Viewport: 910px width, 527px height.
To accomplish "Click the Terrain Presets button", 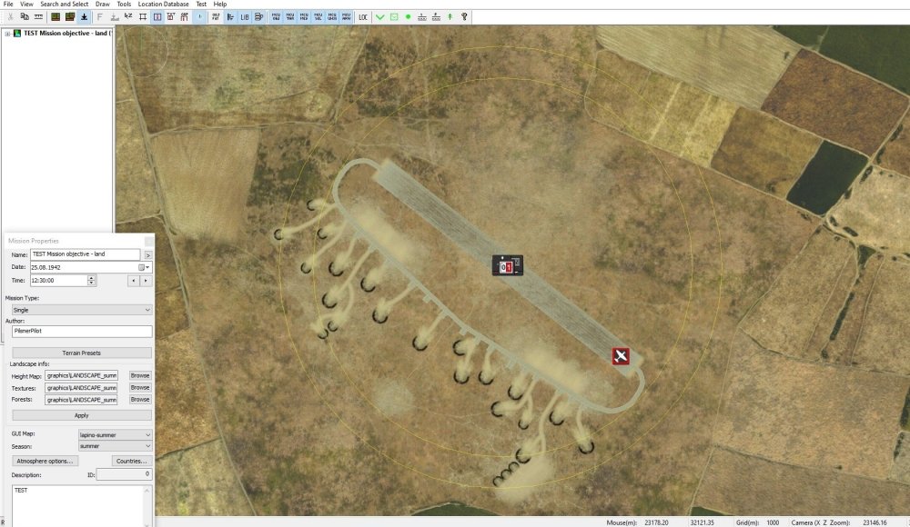I will point(80,353).
